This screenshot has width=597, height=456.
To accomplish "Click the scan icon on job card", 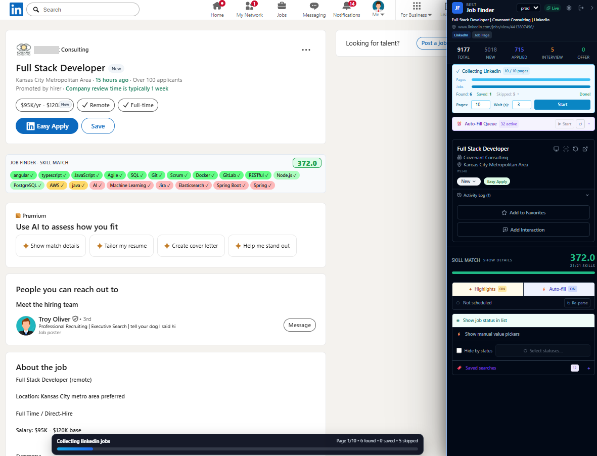I will 566,149.
